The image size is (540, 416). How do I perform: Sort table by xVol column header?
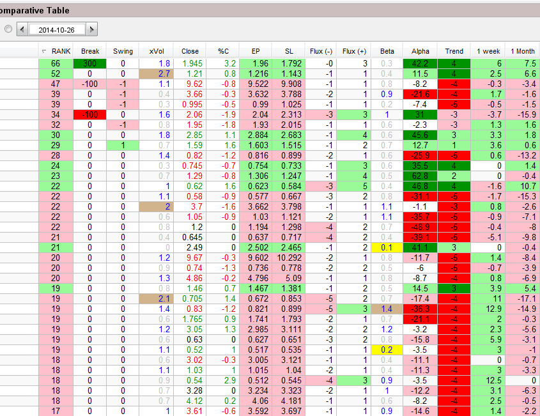[x=156, y=51]
